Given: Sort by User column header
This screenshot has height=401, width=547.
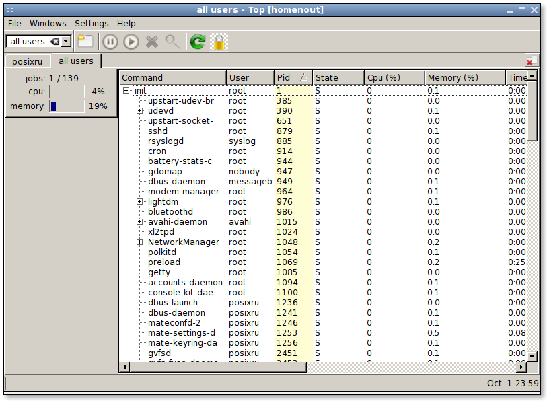Looking at the screenshot, I should coord(250,77).
